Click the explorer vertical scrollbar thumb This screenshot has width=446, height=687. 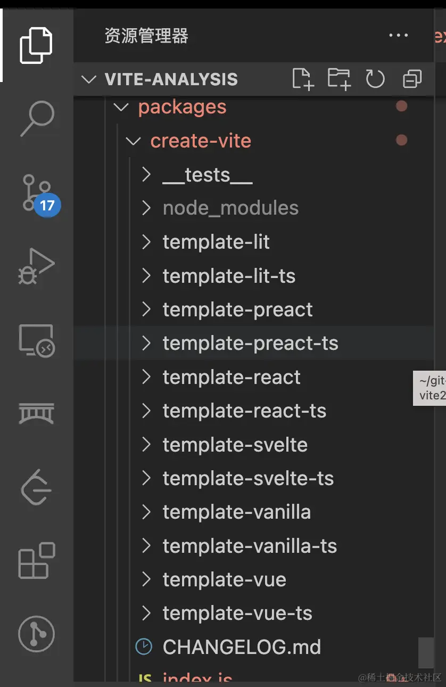click(x=426, y=652)
